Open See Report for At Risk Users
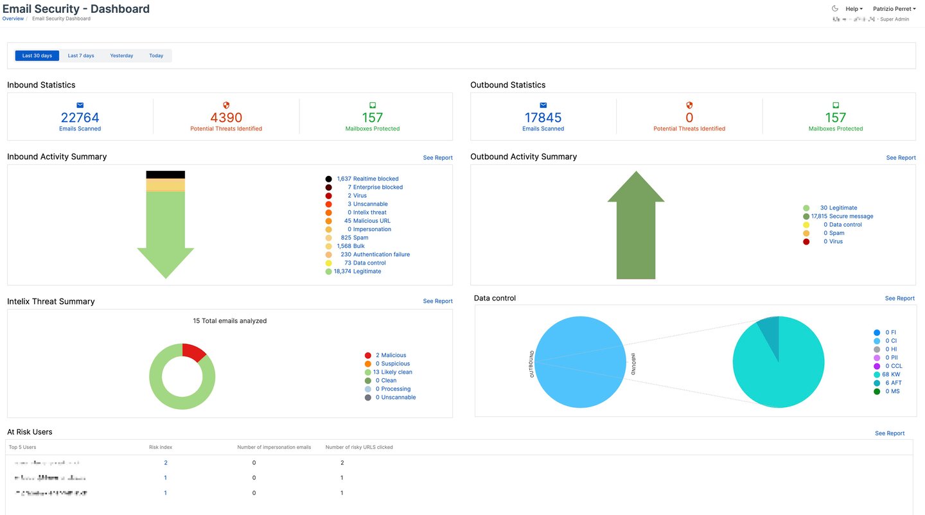The width and height of the screenshot is (925, 515). [x=890, y=433]
